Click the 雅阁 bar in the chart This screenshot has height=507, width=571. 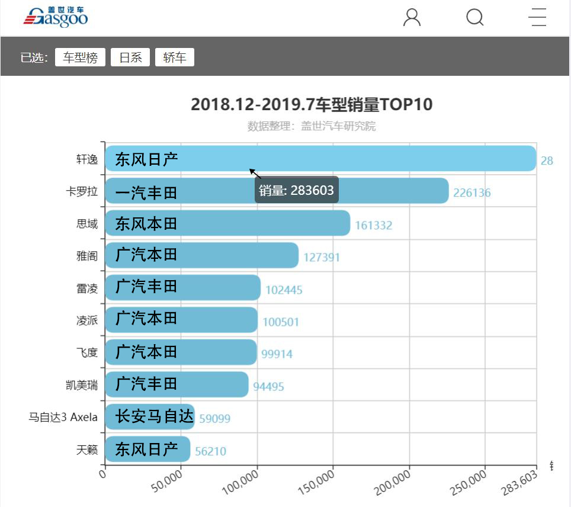click(x=201, y=255)
